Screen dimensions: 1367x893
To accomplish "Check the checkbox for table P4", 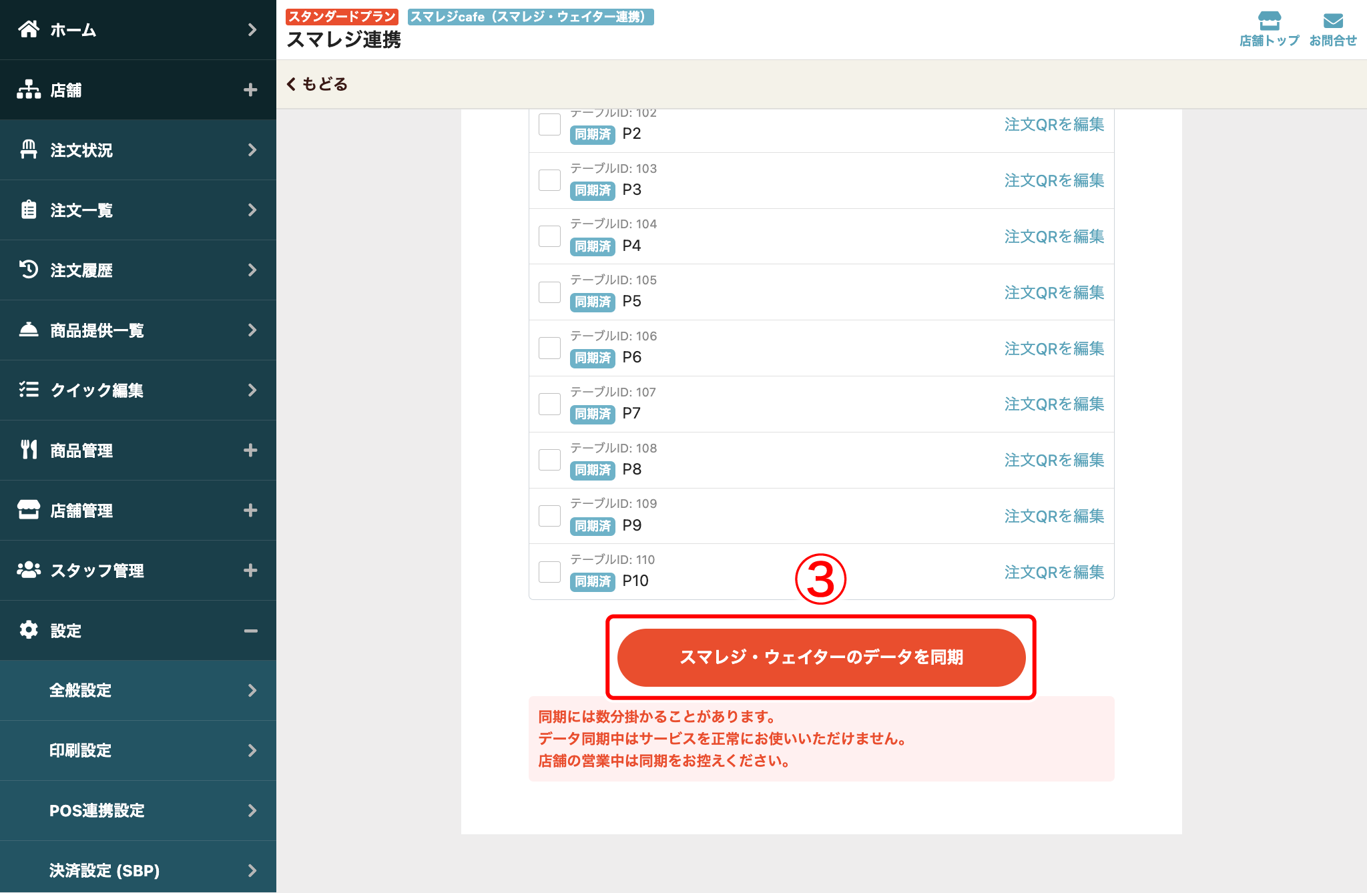I will [x=549, y=236].
